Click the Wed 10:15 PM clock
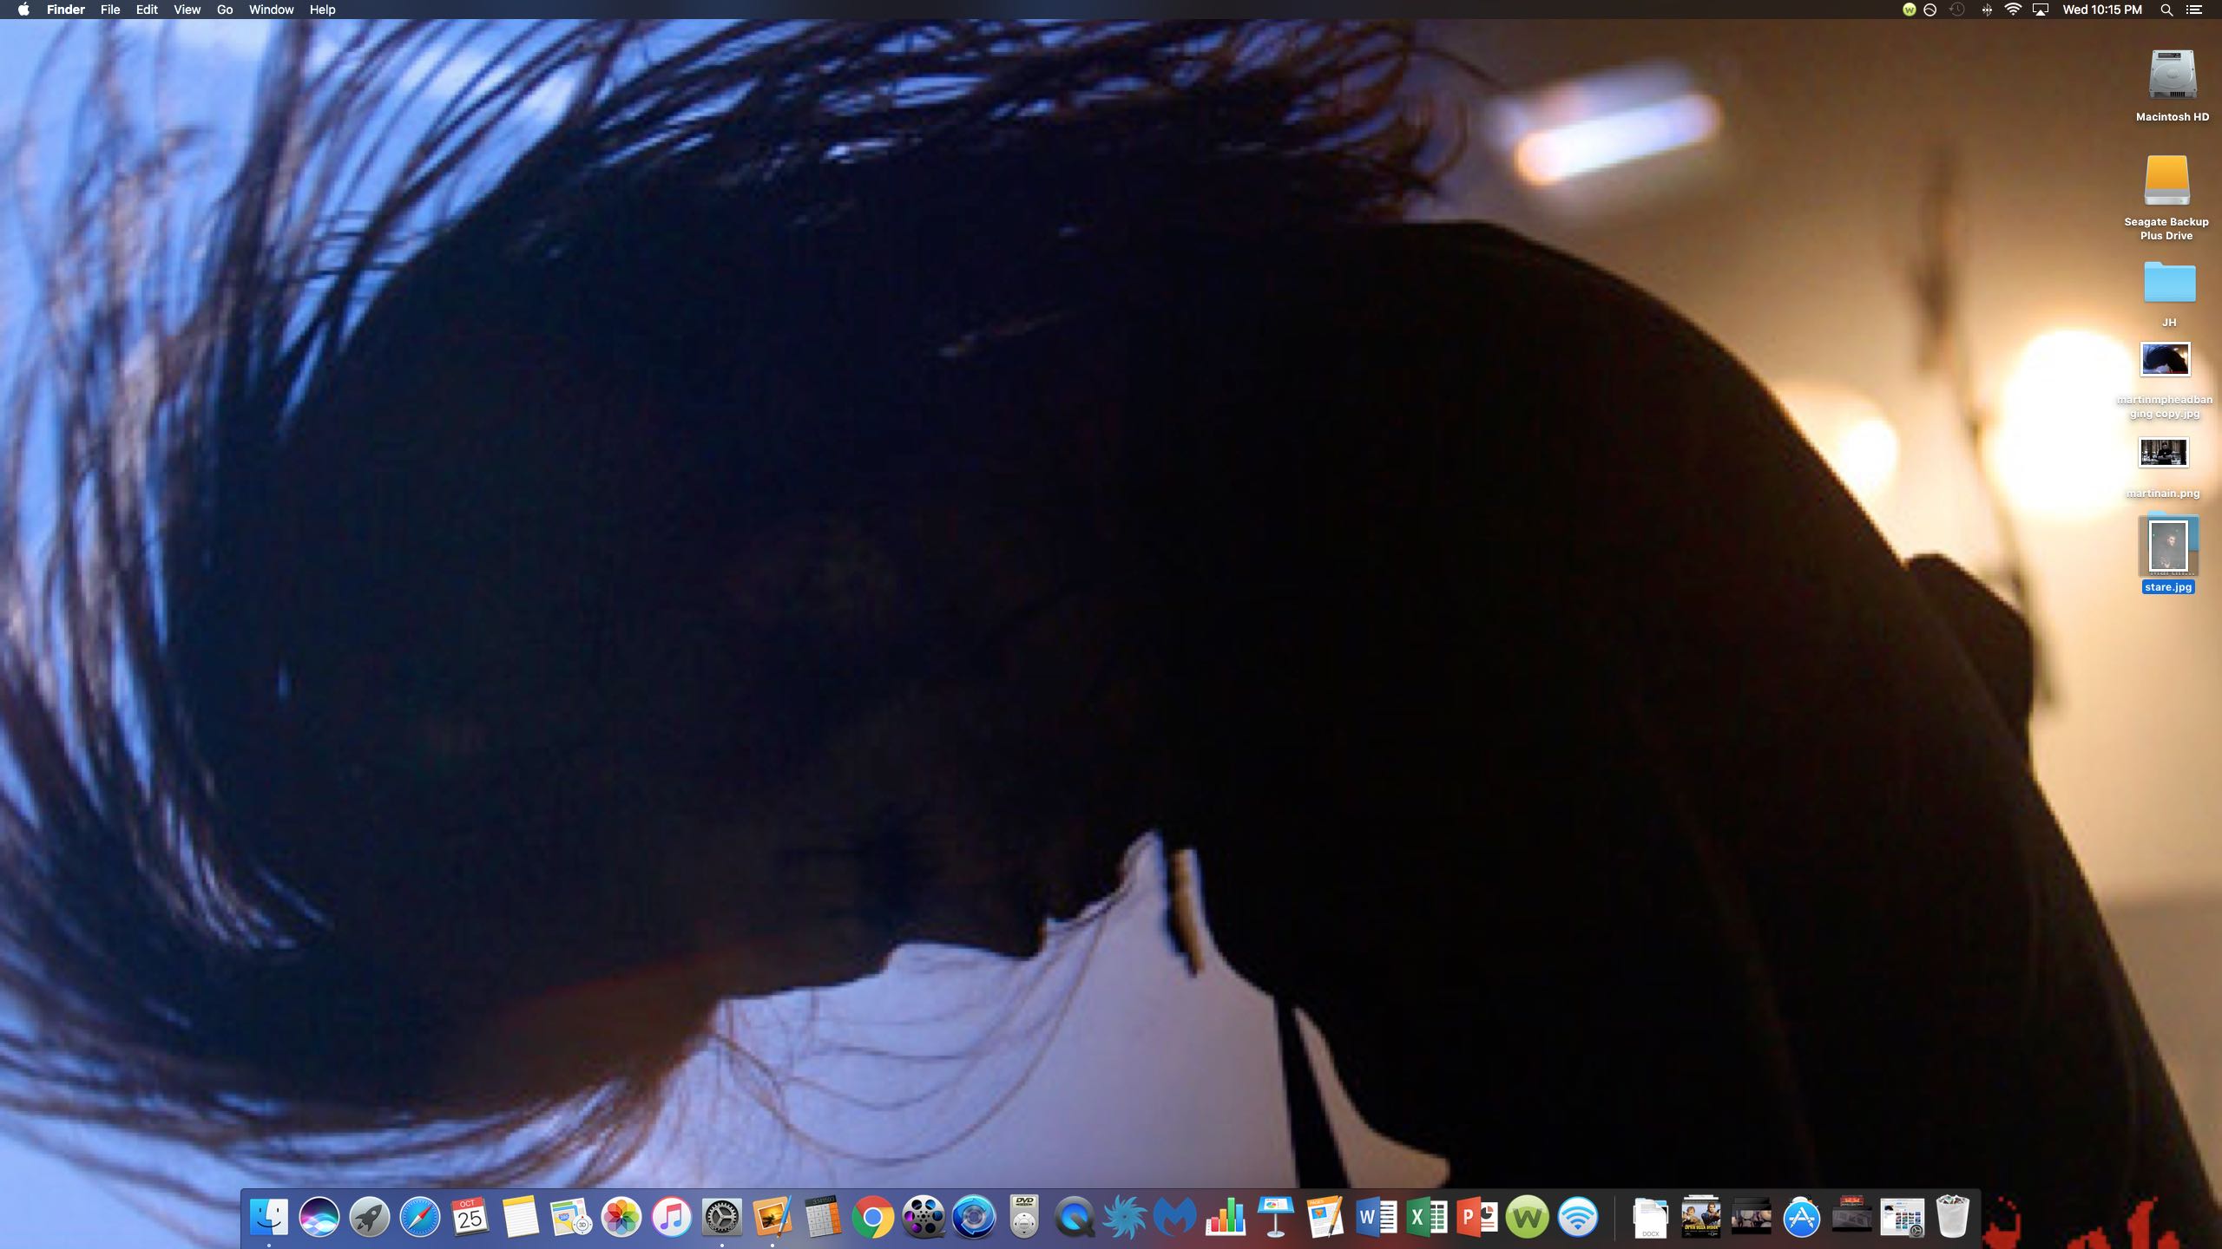 (2102, 10)
